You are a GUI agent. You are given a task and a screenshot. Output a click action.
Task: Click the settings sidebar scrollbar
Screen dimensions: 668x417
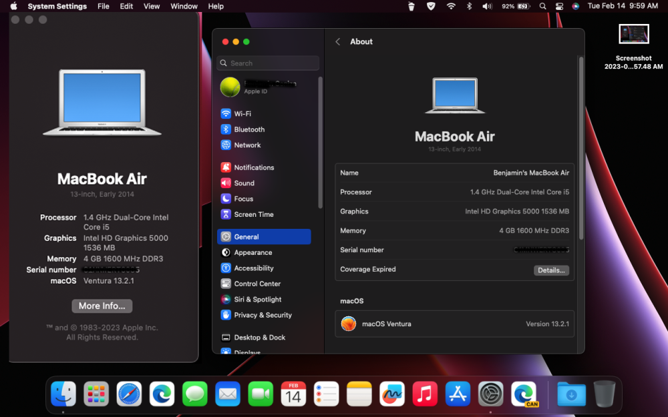point(321,143)
